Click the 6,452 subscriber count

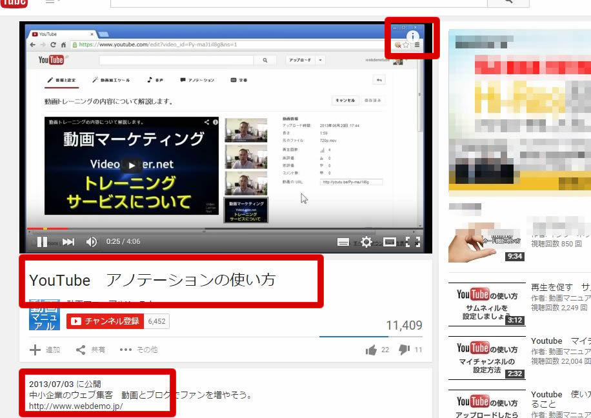pyautogui.click(x=157, y=321)
